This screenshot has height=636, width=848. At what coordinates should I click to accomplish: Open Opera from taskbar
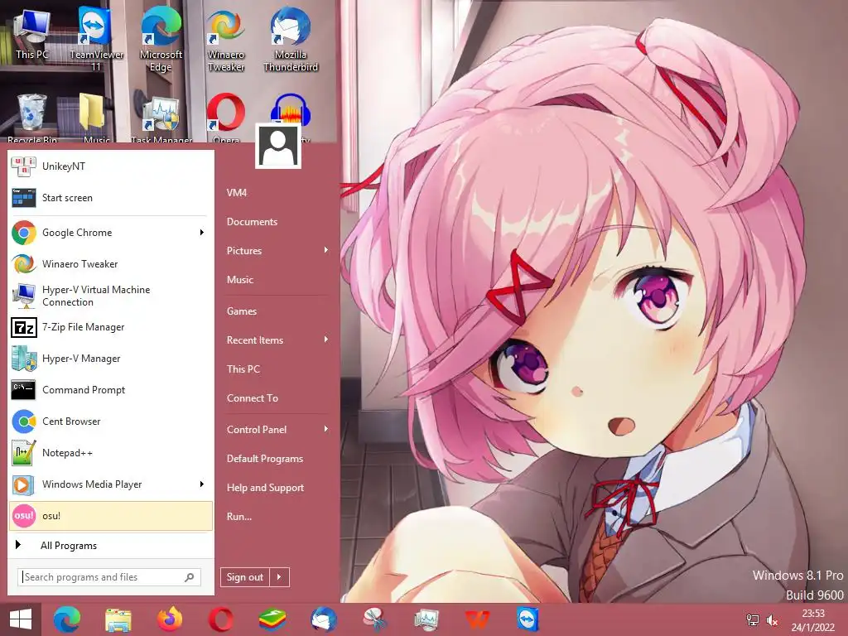click(221, 619)
